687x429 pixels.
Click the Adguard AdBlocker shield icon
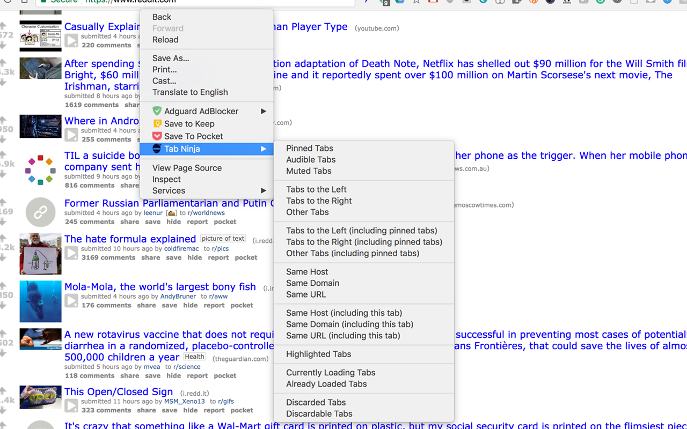click(x=157, y=111)
